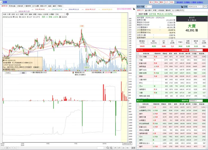The height and width of the screenshot is (150, 208).
Task: Click small arrow after page 6 button
Action: click(17, 148)
